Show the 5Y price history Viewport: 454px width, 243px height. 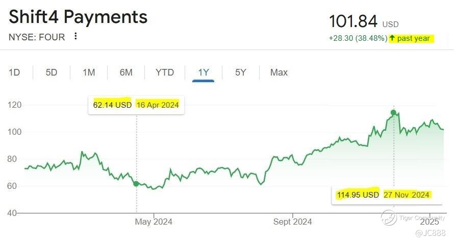241,72
